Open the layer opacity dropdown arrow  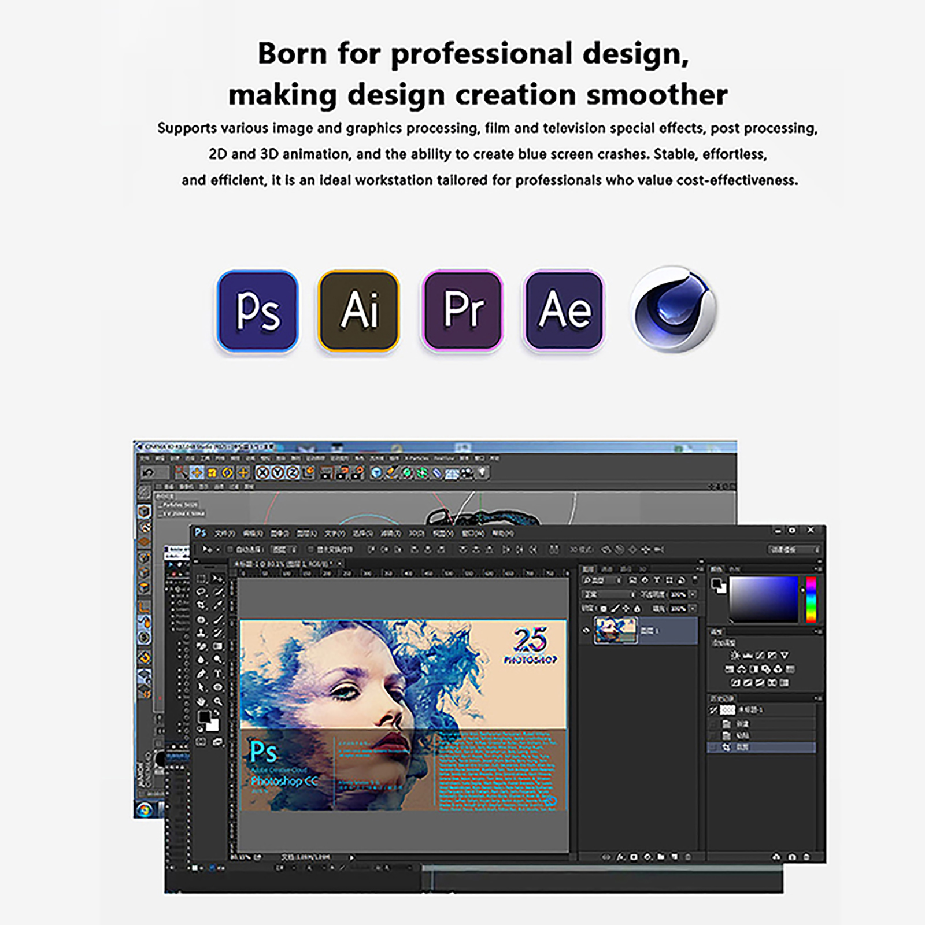pyautogui.click(x=693, y=594)
